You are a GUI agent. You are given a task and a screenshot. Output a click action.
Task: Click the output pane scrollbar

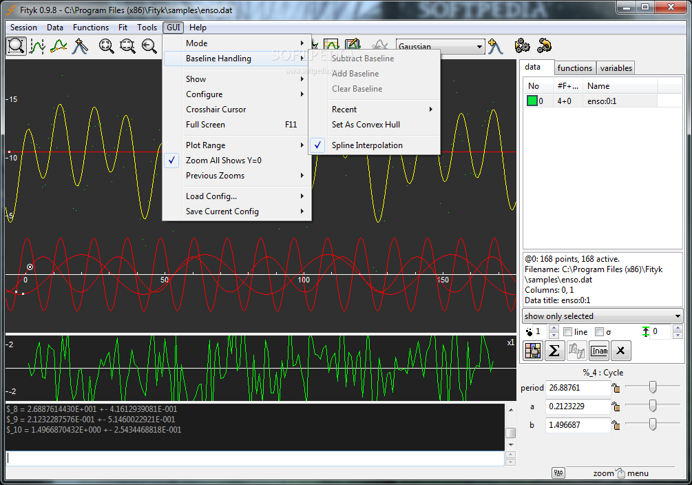pos(511,427)
